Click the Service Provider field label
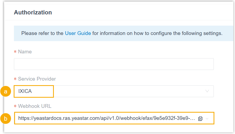Viewport: 235px width, 134px height. (x=37, y=79)
